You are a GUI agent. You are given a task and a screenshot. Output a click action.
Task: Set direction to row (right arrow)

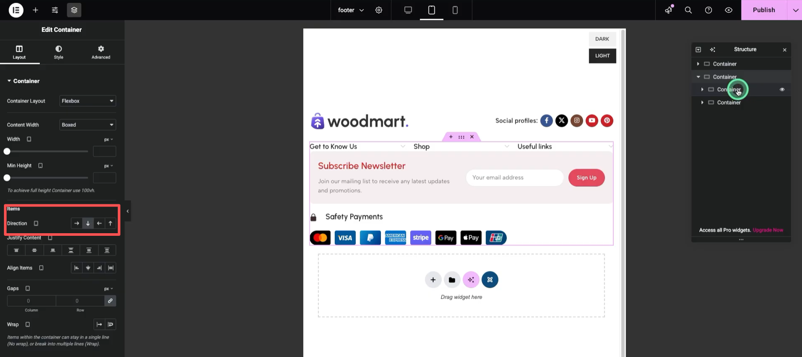tap(77, 224)
